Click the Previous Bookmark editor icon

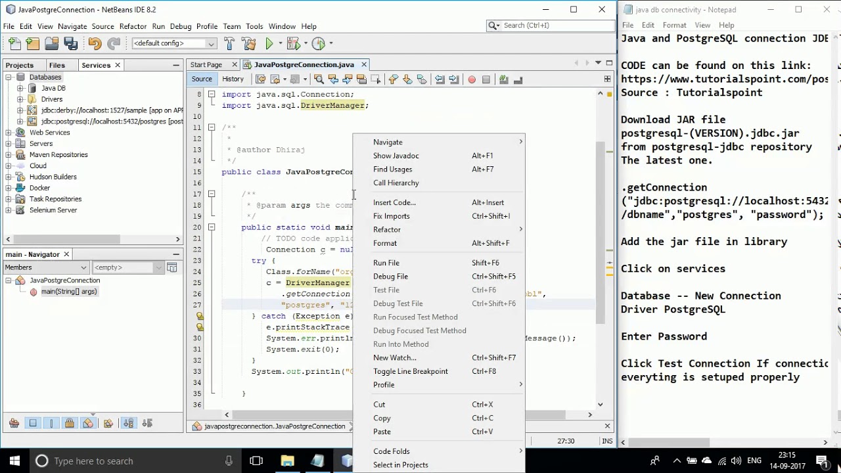[x=393, y=79]
